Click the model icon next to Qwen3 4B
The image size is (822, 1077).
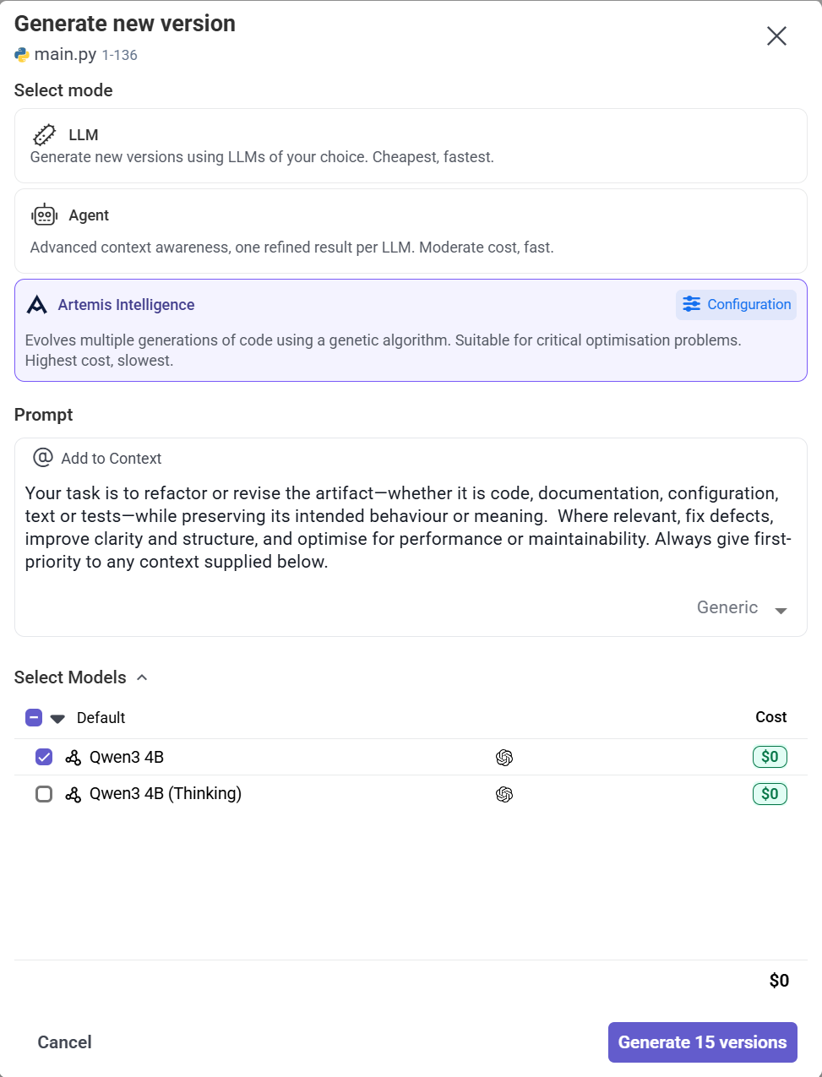(73, 758)
